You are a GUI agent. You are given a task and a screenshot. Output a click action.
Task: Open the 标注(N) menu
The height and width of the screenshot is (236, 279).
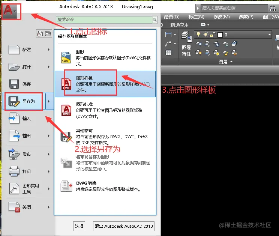(196, 17)
